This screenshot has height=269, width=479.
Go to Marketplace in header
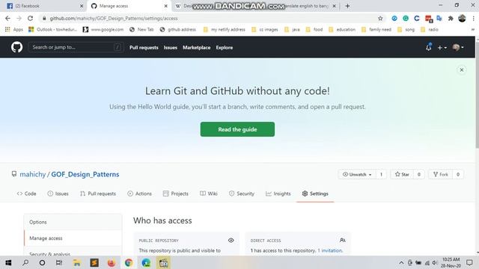[x=196, y=48]
